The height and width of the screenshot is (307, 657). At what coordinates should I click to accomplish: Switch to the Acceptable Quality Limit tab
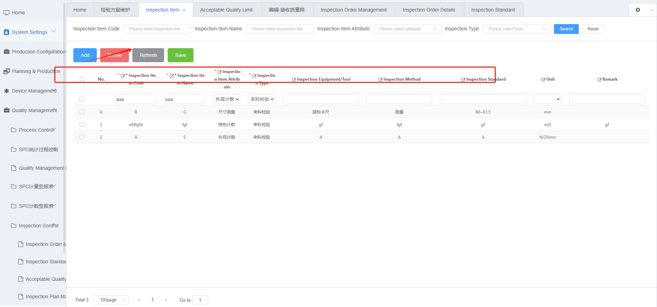point(226,10)
